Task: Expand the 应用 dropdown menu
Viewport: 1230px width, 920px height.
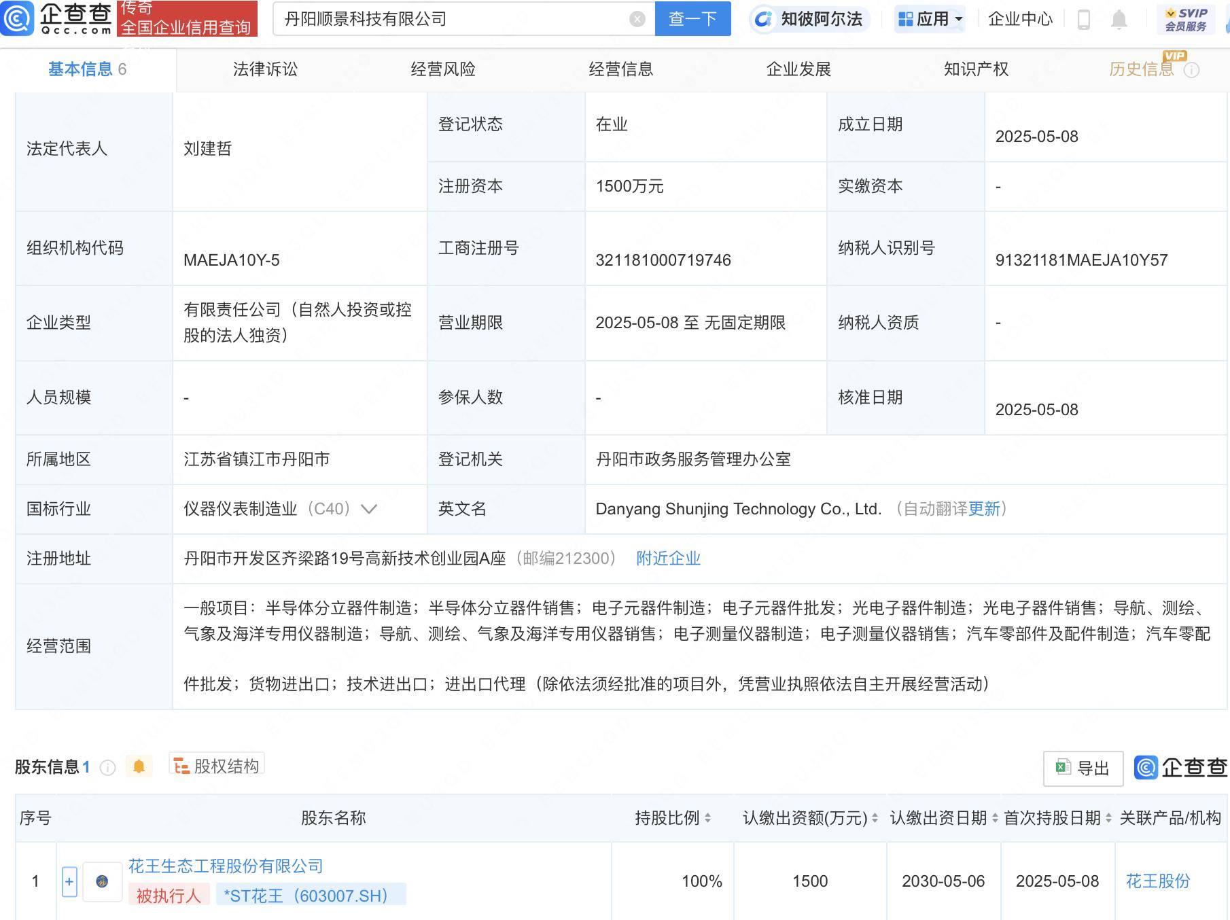Action: pos(930,19)
